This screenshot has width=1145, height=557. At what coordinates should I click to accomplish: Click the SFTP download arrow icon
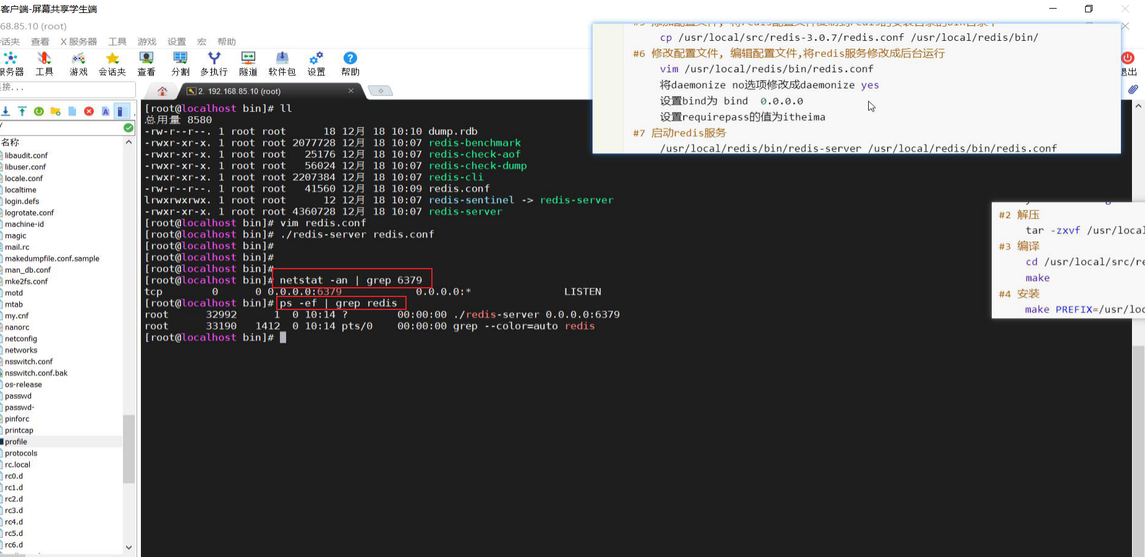6,111
